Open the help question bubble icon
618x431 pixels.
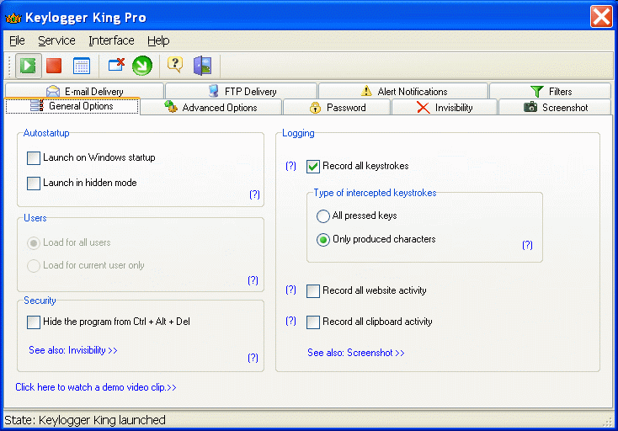point(175,65)
